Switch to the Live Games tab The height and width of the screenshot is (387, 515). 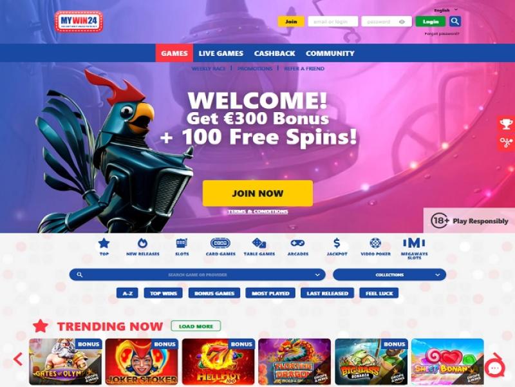(221, 53)
